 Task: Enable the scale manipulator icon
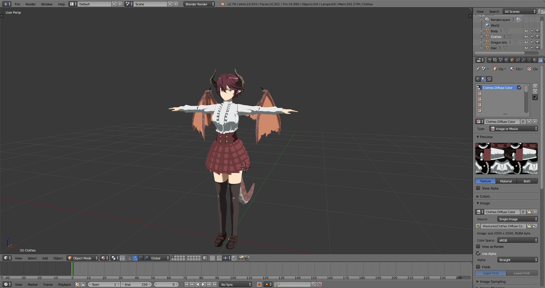(146, 258)
